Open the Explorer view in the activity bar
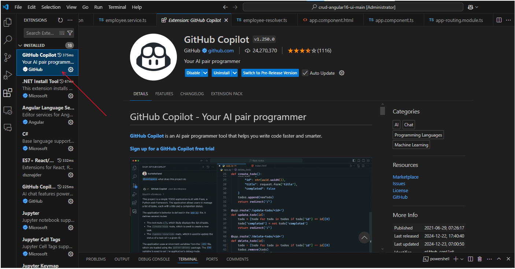Image resolution: width=515 pixels, height=269 pixels. pyautogui.click(x=7, y=22)
